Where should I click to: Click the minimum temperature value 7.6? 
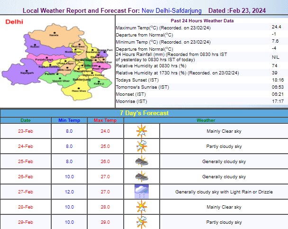click(275, 41)
